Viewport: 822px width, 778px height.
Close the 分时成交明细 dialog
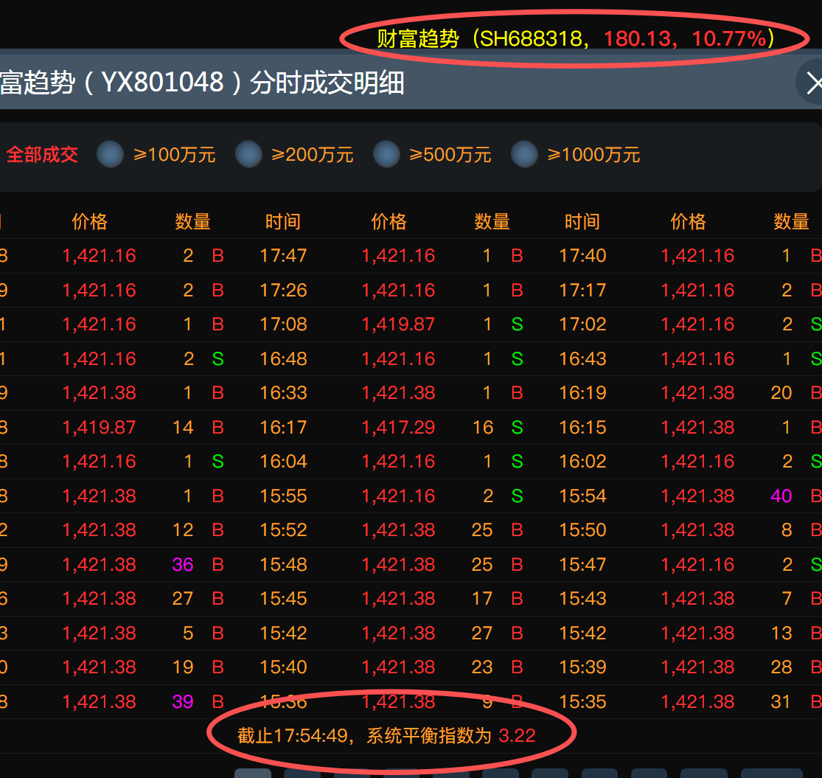tap(812, 83)
